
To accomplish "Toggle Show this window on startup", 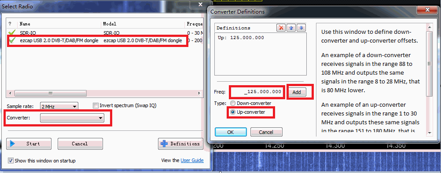I will point(11,161).
